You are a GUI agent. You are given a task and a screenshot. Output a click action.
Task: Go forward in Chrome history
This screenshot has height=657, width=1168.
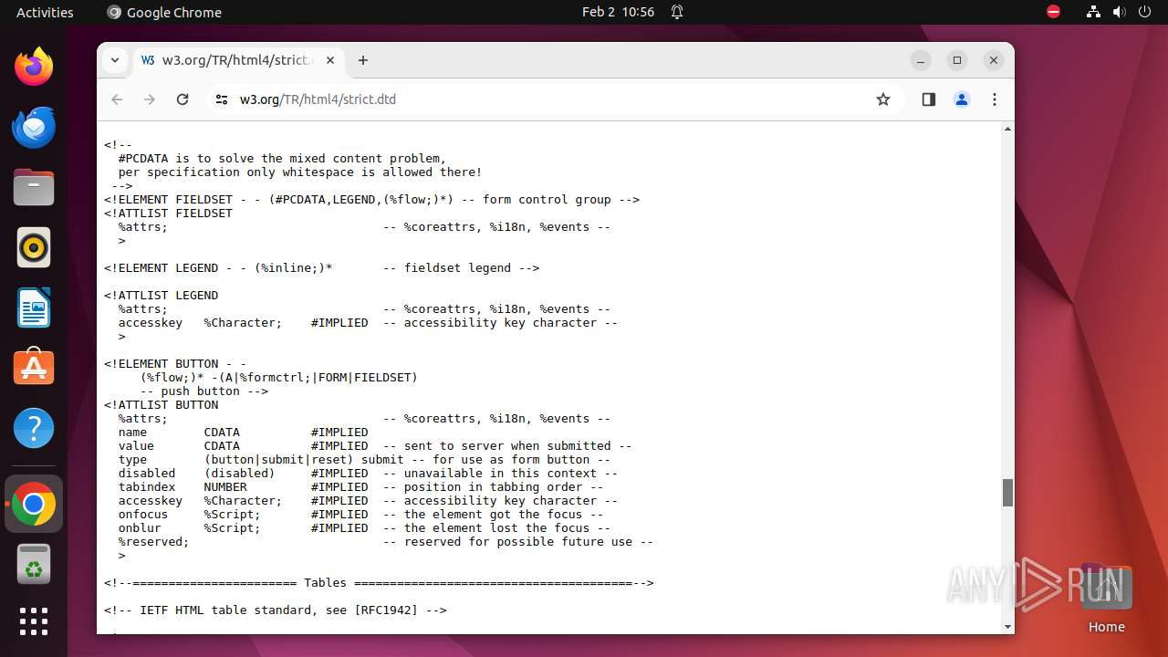[x=150, y=99]
